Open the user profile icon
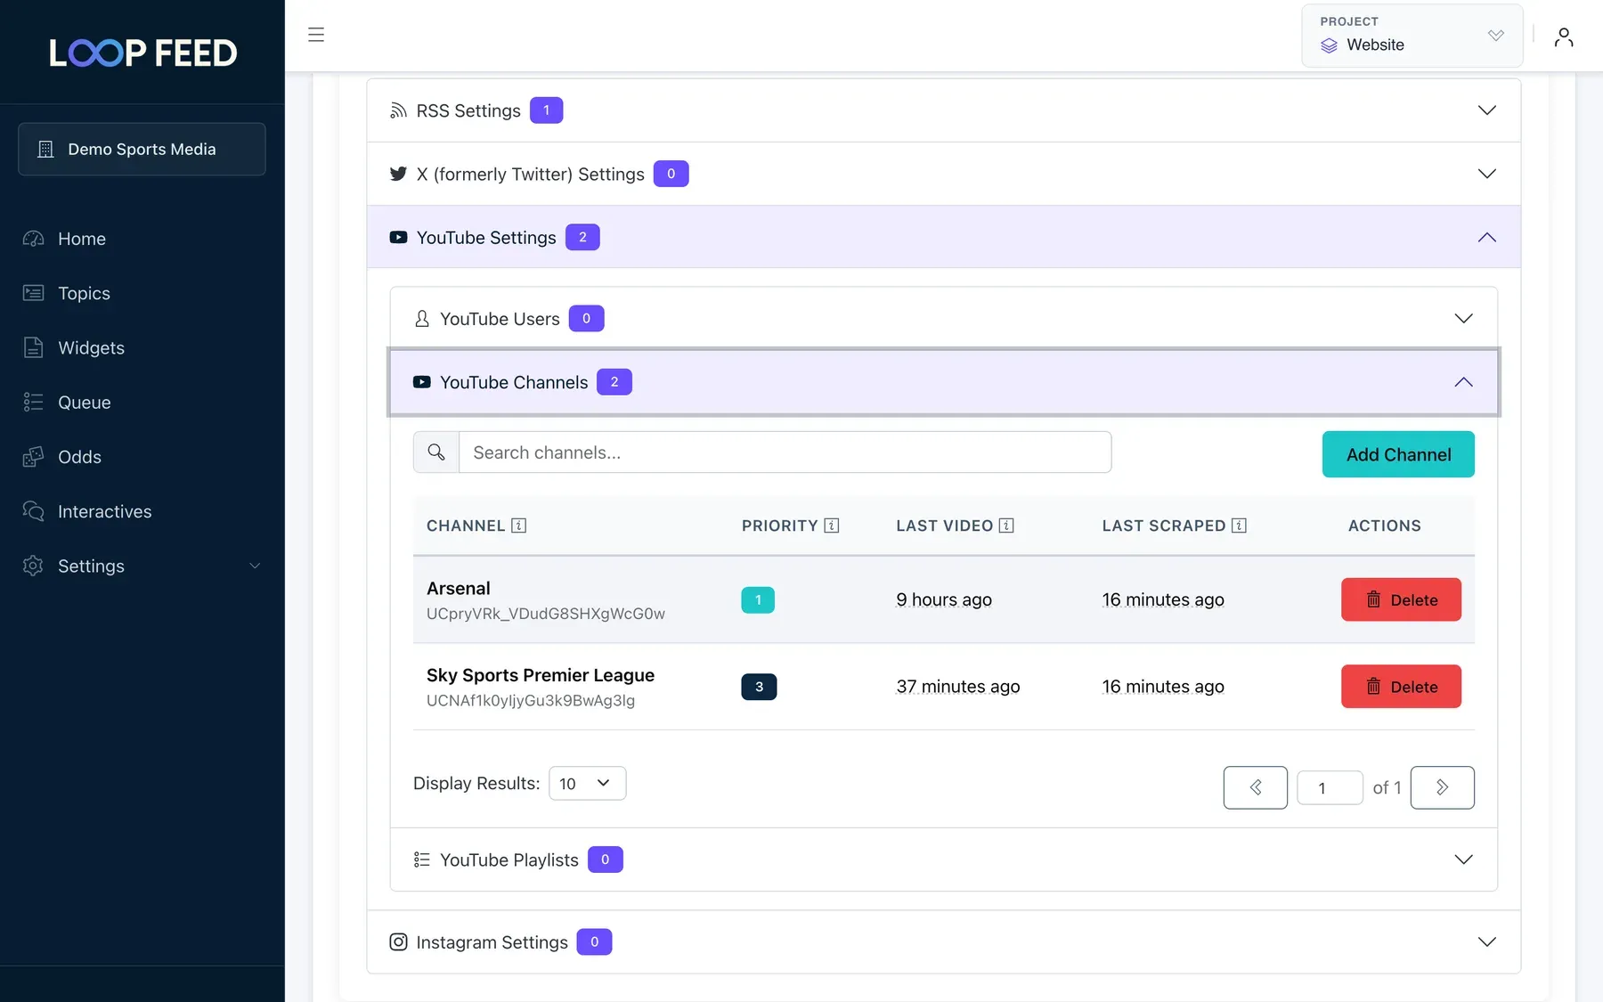The image size is (1603, 1002). tap(1563, 37)
